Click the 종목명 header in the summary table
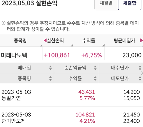 (20, 40)
